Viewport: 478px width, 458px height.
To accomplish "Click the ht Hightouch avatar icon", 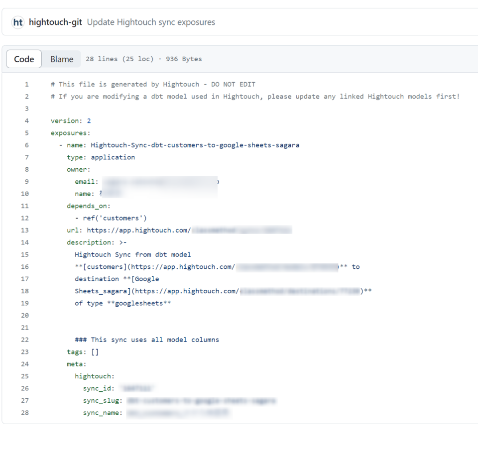I will click(18, 22).
